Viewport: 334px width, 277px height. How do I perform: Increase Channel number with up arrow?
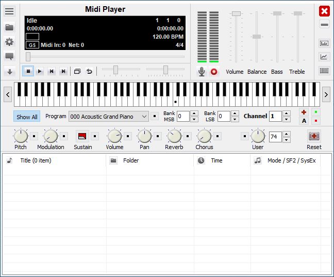pos(286,113)
